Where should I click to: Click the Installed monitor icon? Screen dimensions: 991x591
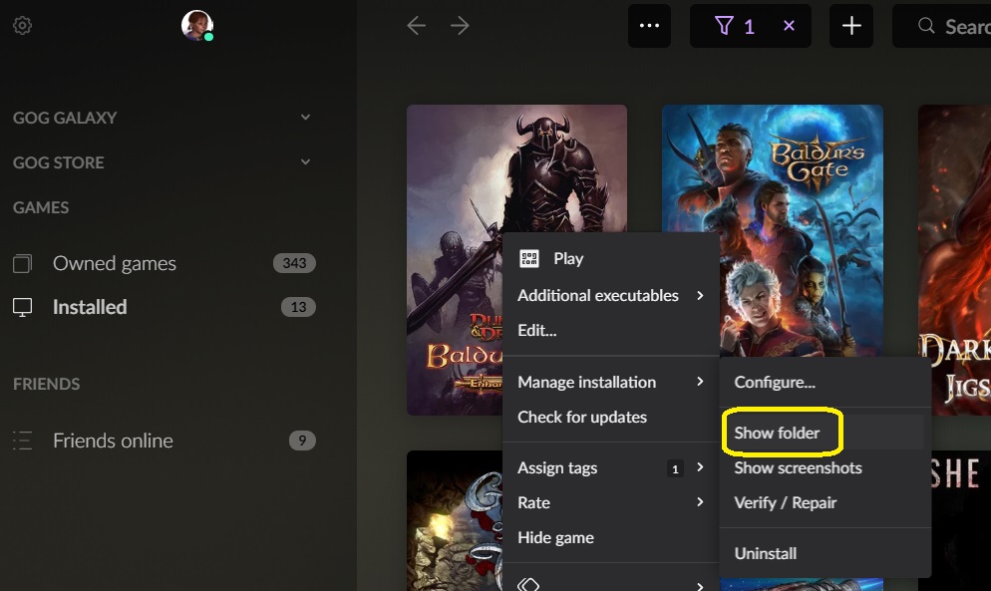coord(22,307)
